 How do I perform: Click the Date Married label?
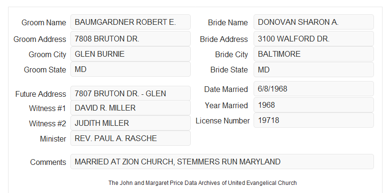coord(226,89)
